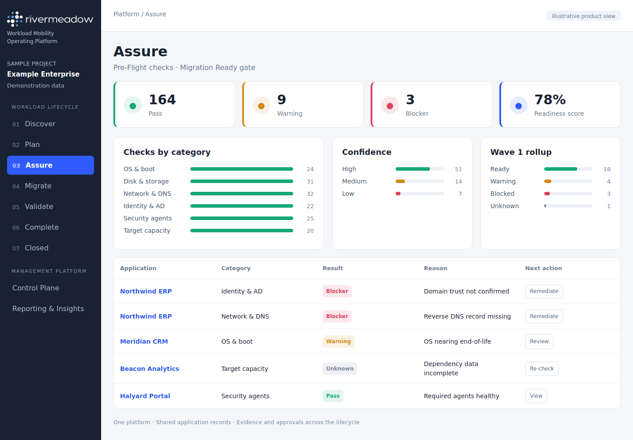Click the Next action column header
633x440 pixels.
tap(543, 268)
